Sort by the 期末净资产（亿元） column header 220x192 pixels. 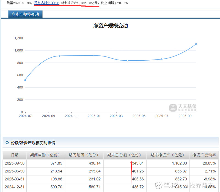click(x=168, y=155)
